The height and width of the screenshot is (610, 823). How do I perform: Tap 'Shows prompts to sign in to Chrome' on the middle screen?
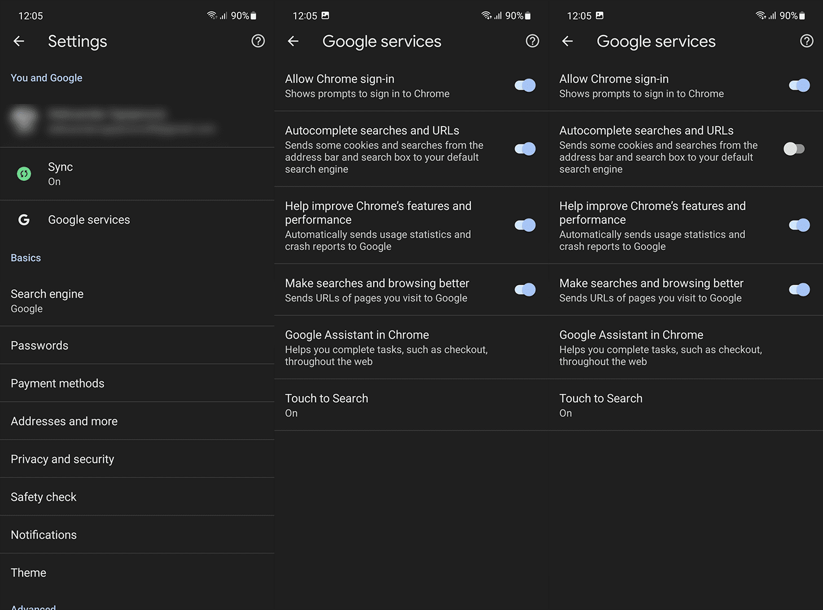pos(367,94)
